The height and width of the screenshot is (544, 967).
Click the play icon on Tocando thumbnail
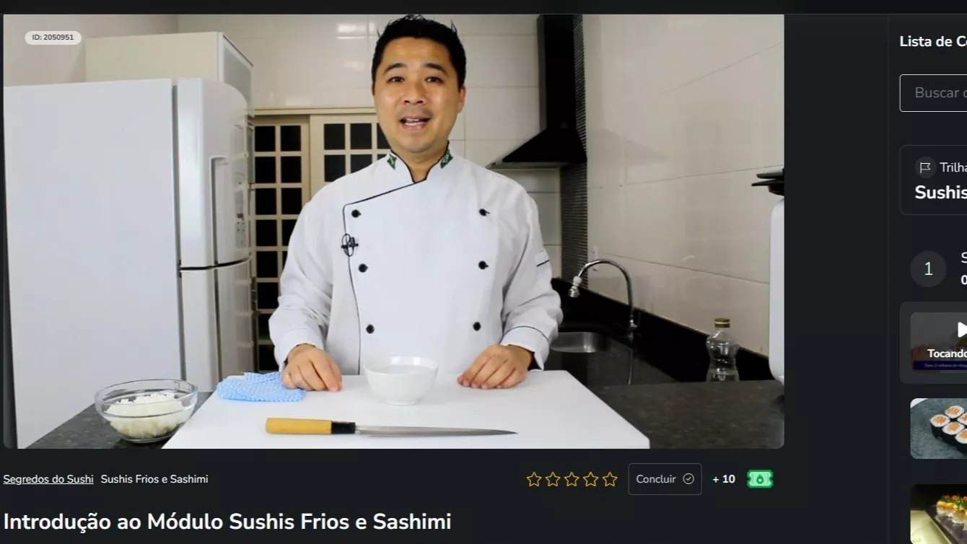pos(961,330)
